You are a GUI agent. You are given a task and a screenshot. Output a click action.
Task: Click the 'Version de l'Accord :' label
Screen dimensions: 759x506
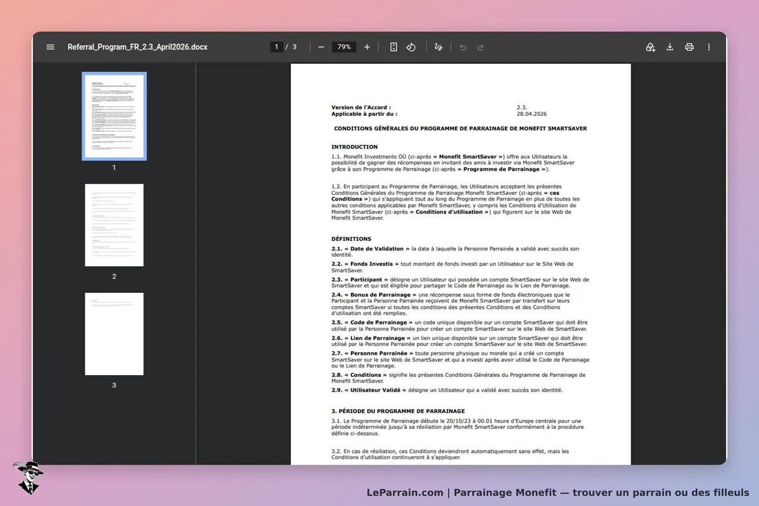pos(361,108)
